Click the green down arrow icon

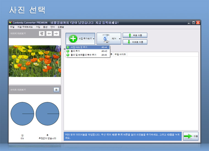pos(129,42)
